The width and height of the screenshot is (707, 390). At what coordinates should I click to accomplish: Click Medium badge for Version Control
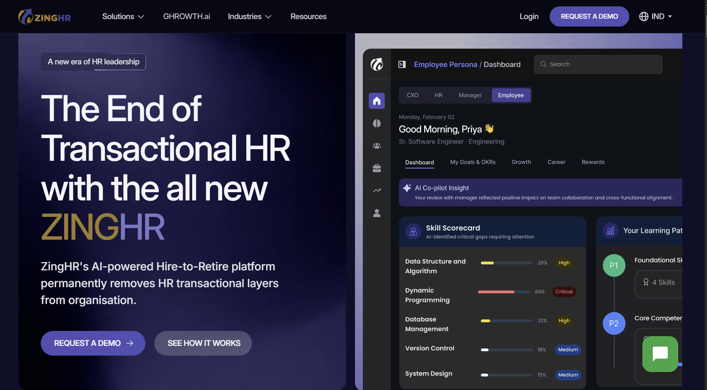(568, 350)
